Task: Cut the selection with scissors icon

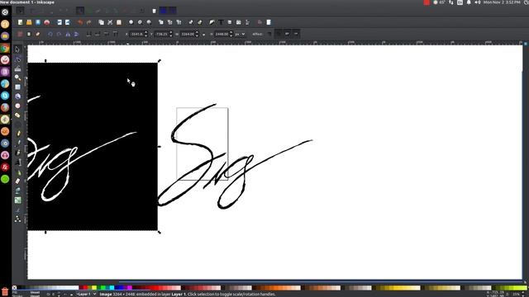Action: click(110, 22)
